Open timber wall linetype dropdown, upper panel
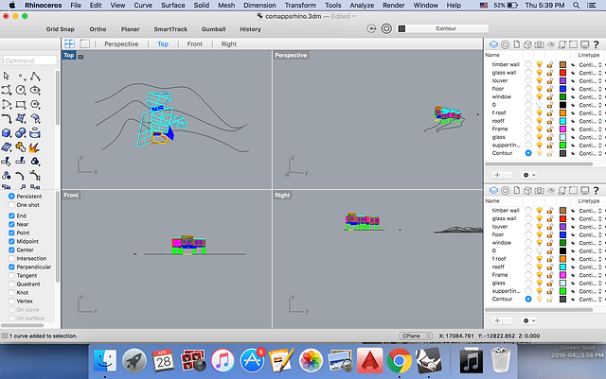Image resolution: width=606 pixels, height=379 pixels. coord(591,64)
